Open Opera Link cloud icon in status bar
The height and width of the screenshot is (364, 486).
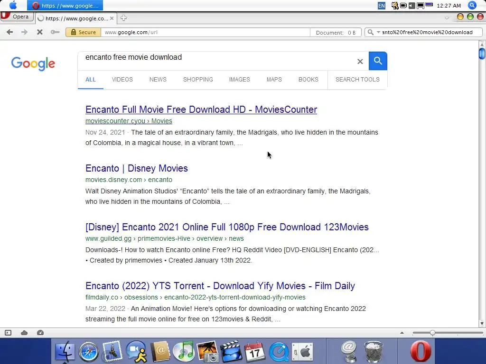click(x=24, y=333)
